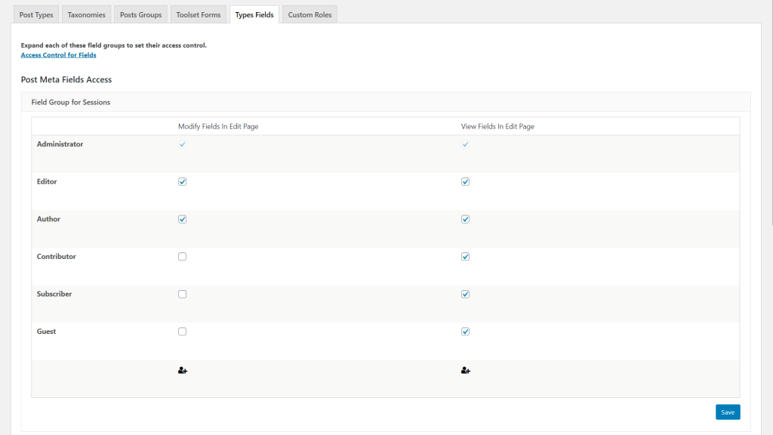This screenshot has width=773, height=435.
Task: Switch to the Custom Roles tab
Action: coord(310,14)
